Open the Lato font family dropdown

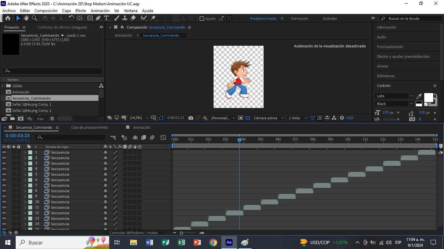395,96
